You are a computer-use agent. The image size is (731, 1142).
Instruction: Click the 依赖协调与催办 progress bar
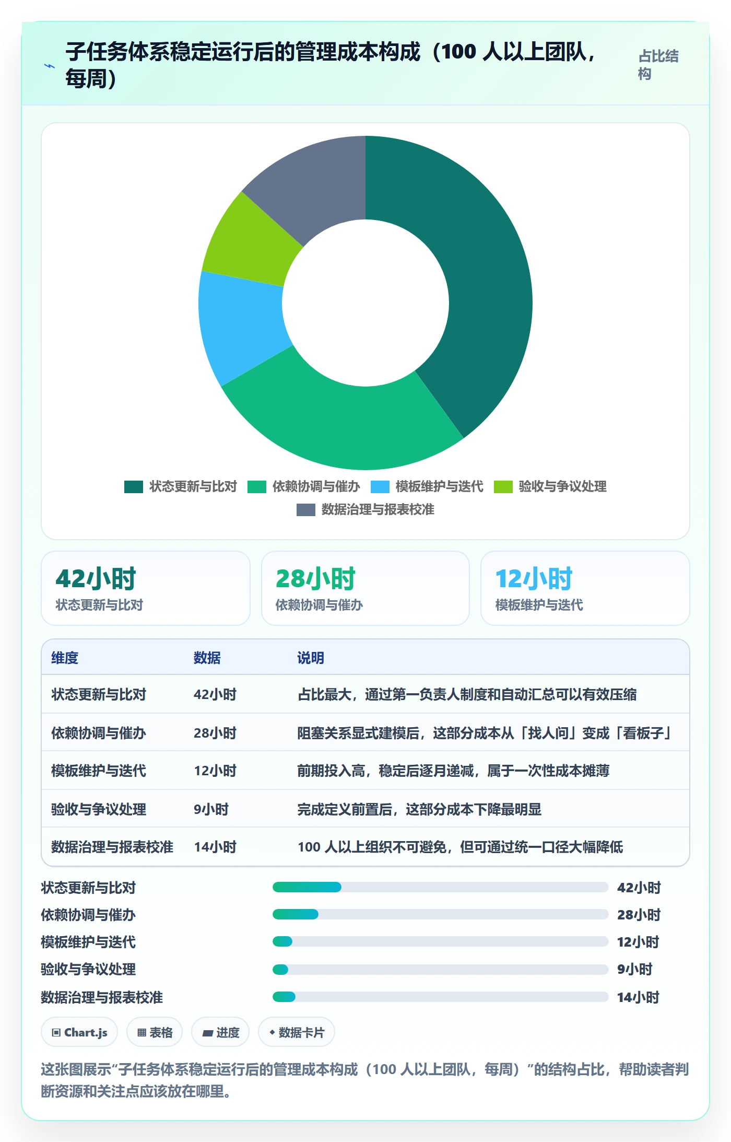(441, 914)
